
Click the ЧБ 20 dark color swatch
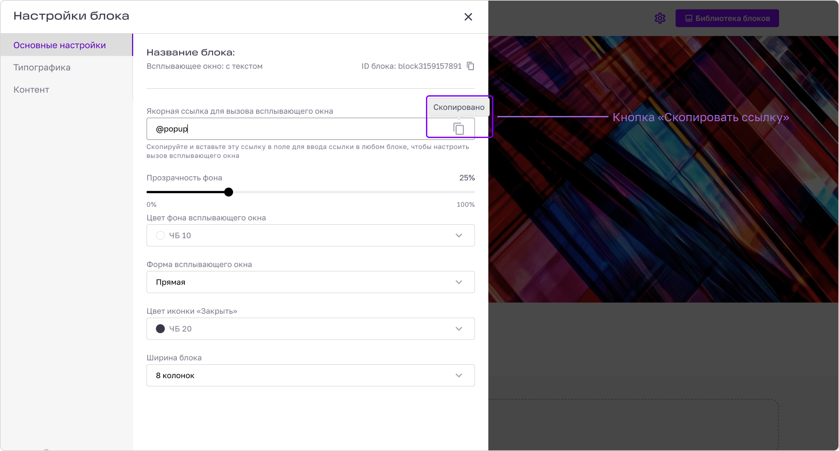160,329
